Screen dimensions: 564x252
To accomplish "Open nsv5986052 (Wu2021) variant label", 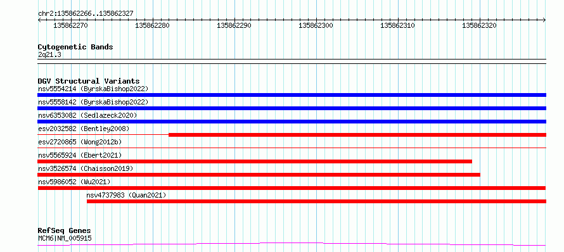I will pyautogui.click(x=74, y=182).
